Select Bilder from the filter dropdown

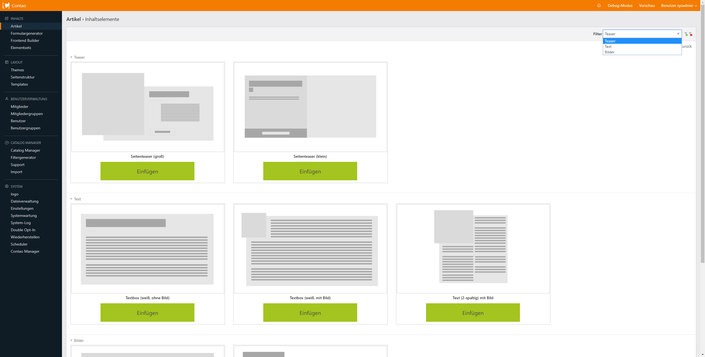[x=640, y=52]
